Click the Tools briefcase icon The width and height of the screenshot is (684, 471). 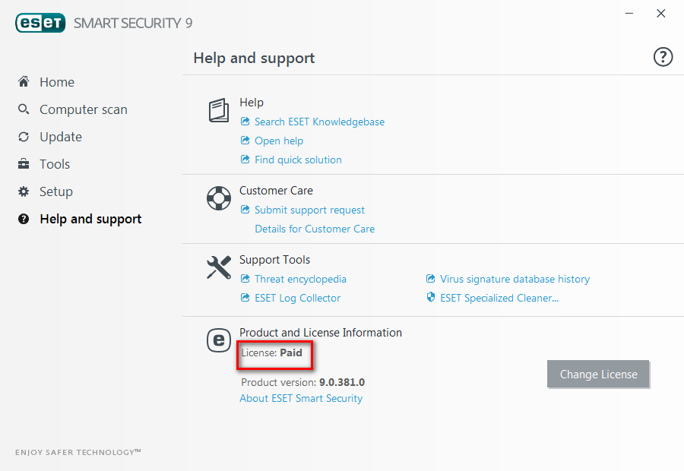pyautogui.click(x=24, y=164)
